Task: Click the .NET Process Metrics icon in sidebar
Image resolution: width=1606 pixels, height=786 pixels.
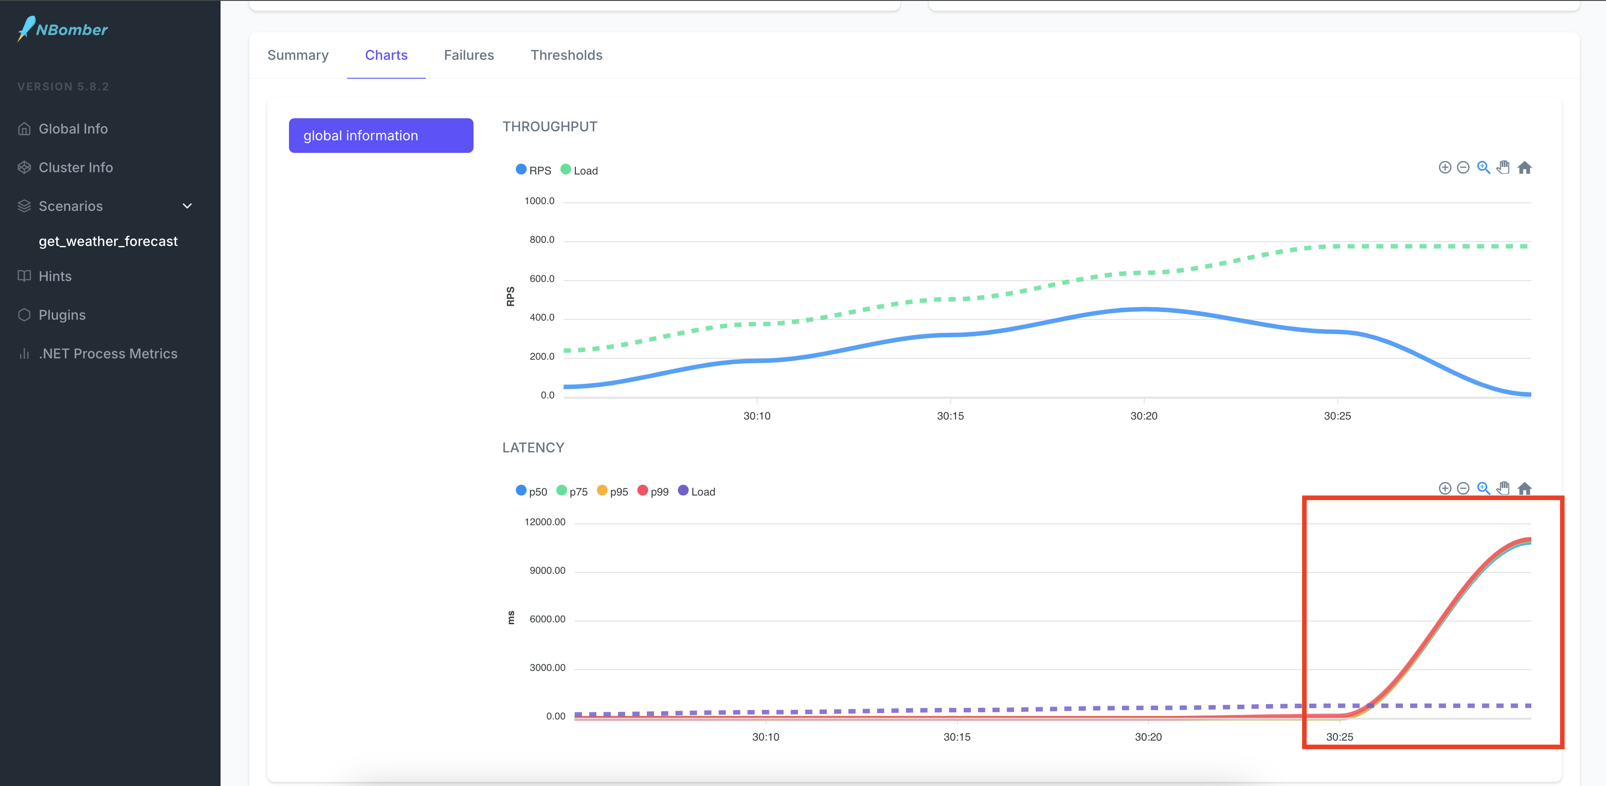Action: click(x=23, y=352)
